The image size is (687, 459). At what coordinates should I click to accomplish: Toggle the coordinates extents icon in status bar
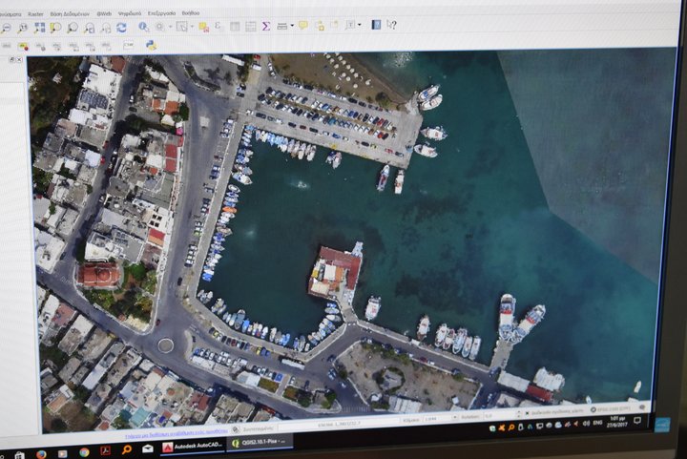[x=236, y=429]
